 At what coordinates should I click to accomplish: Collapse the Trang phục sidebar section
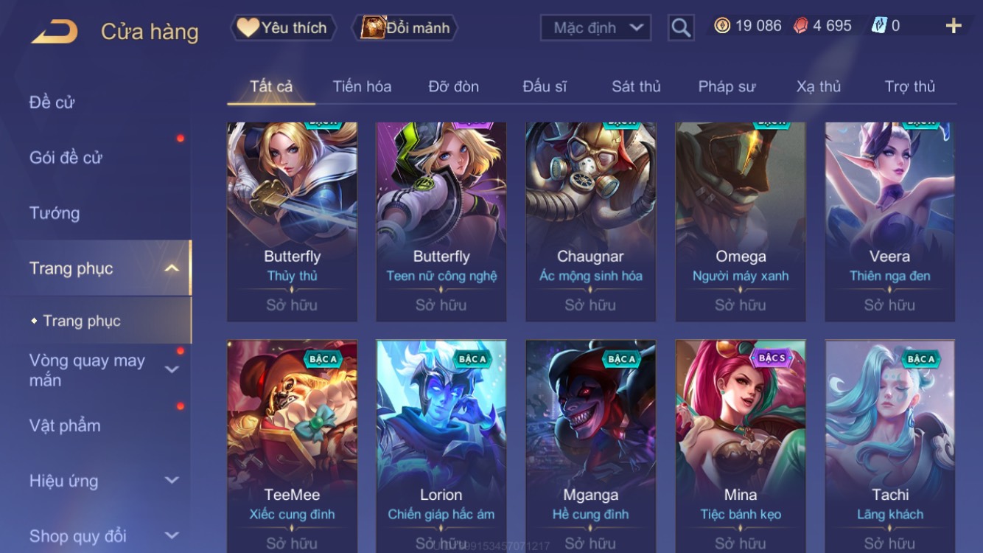(171, 268)
